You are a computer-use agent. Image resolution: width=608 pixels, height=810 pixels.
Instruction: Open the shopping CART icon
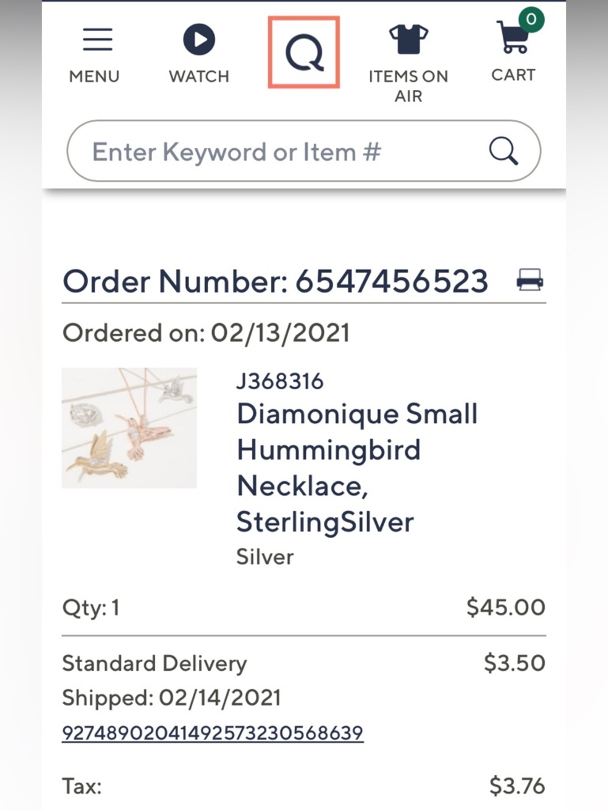coord(513,36)
